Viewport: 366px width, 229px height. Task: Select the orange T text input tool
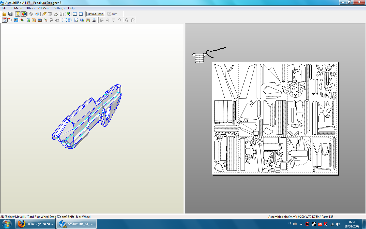[34, 20]
